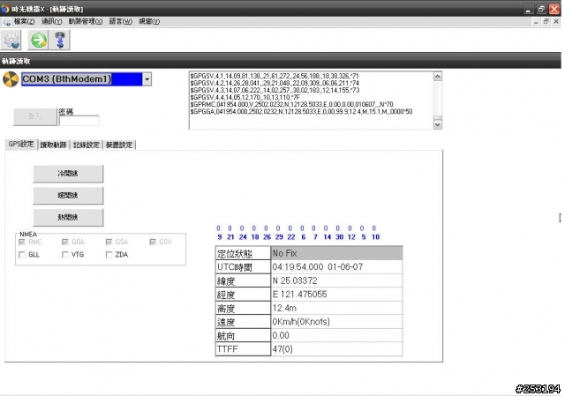Click the longitude value E 121.475055
The image size is (565, 396).
point(336,295)
